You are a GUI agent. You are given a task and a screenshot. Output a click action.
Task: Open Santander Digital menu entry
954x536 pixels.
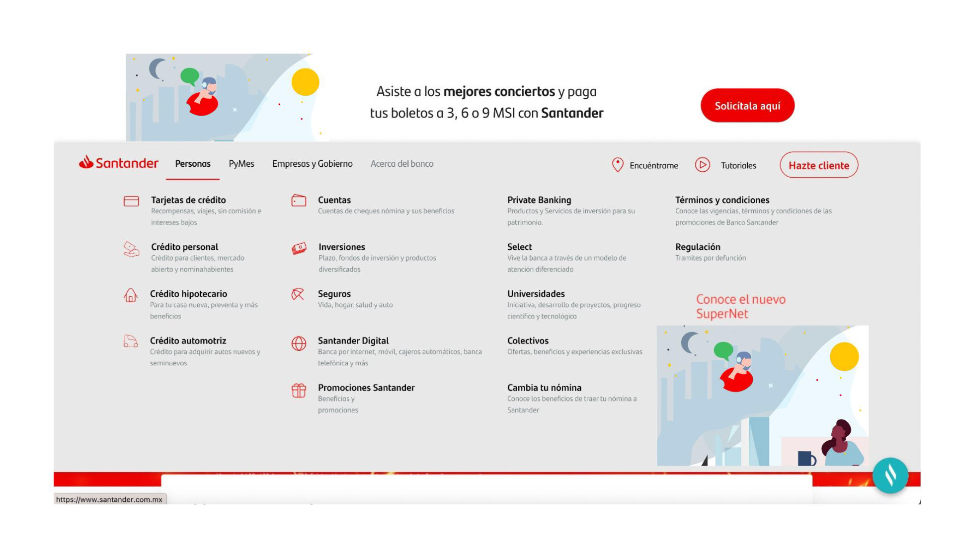pos(353,341)
